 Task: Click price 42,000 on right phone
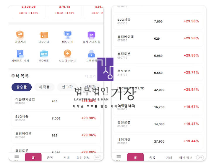[159, 90]
